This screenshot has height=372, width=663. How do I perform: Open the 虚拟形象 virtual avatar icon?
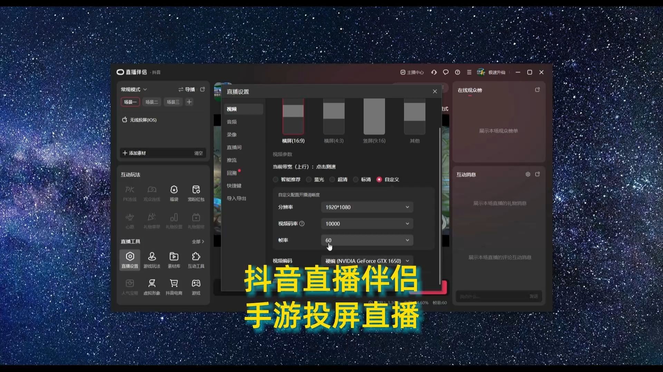click(x=152, y=287)
